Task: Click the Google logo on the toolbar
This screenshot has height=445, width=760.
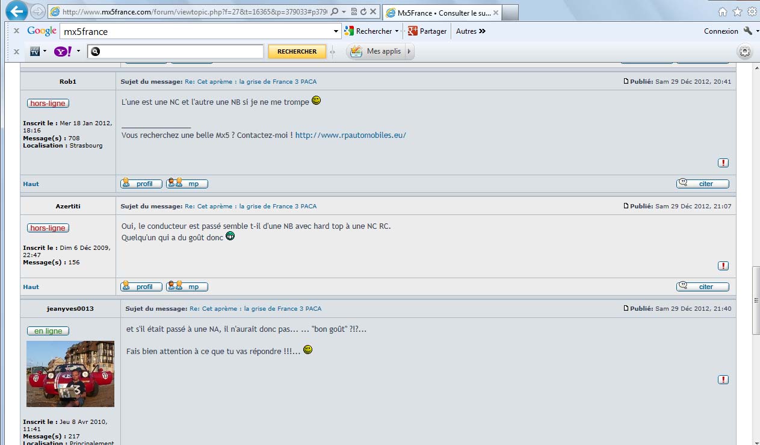Action: point(42,31)
